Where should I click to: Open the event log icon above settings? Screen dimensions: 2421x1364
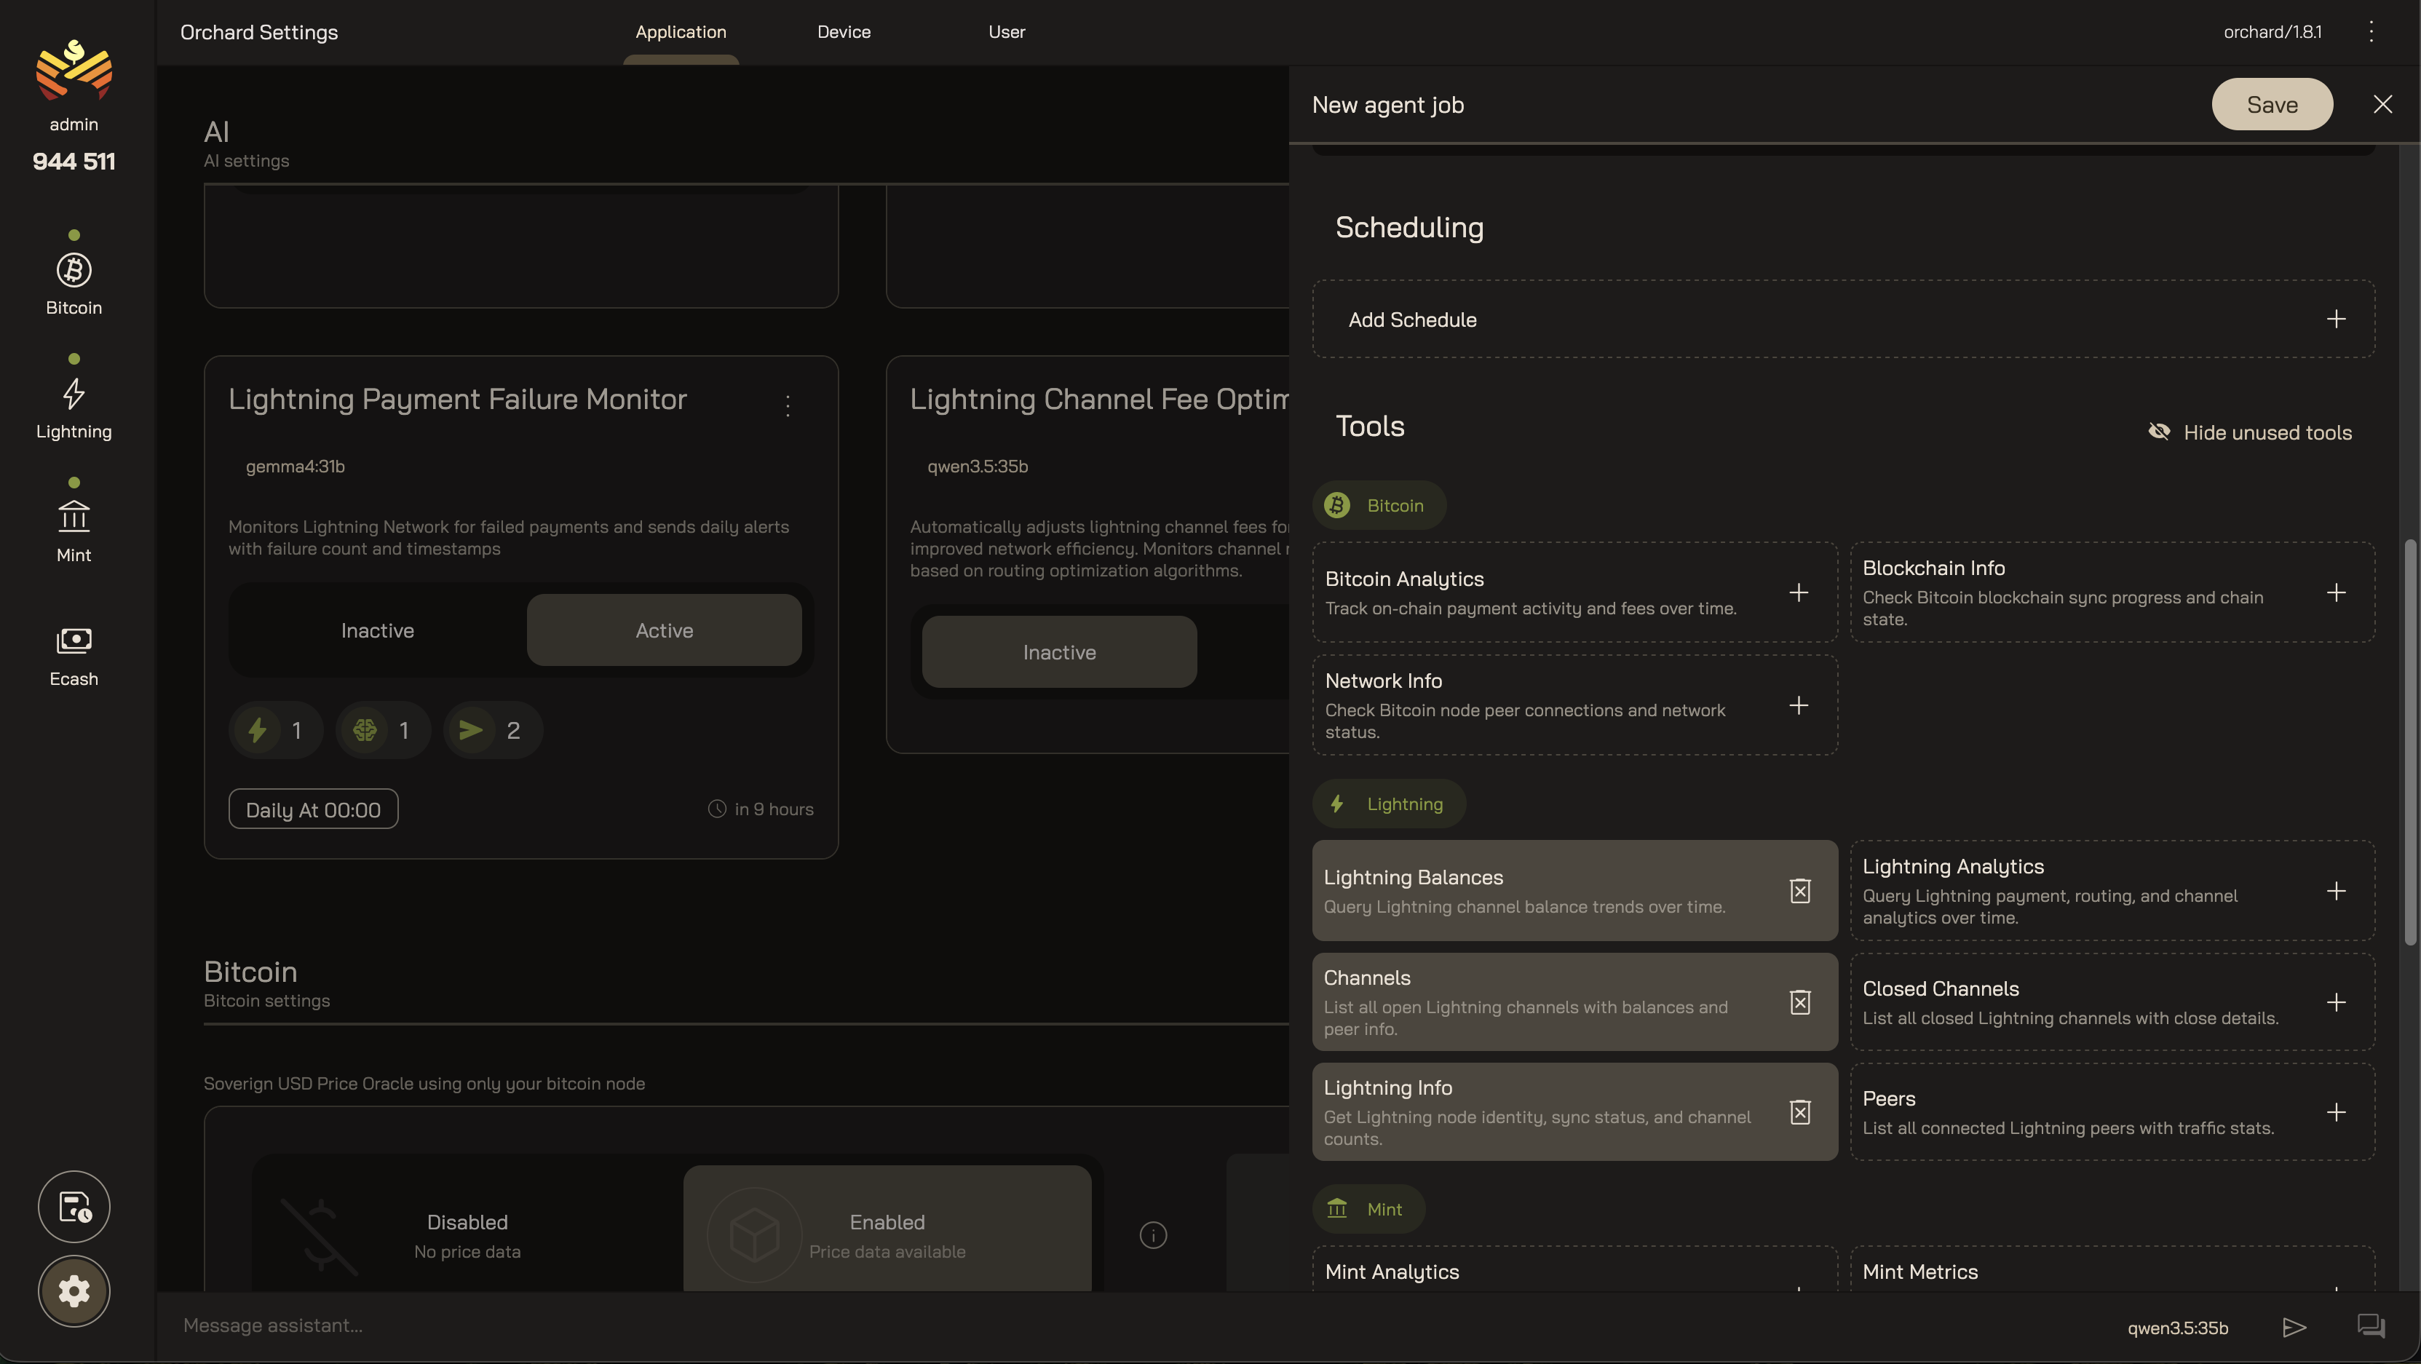click(x=74, y=1206)
